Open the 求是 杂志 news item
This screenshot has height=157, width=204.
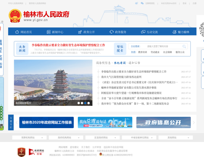pyautogui.click(x=139, y=82)
